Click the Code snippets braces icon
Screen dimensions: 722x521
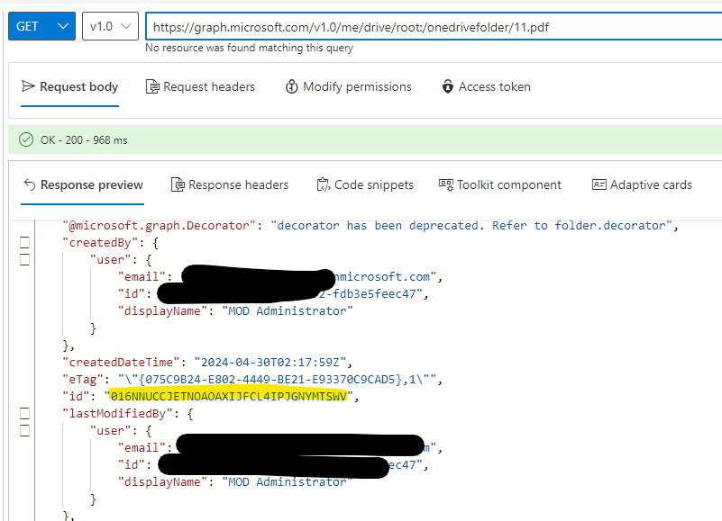pos(321,184)
